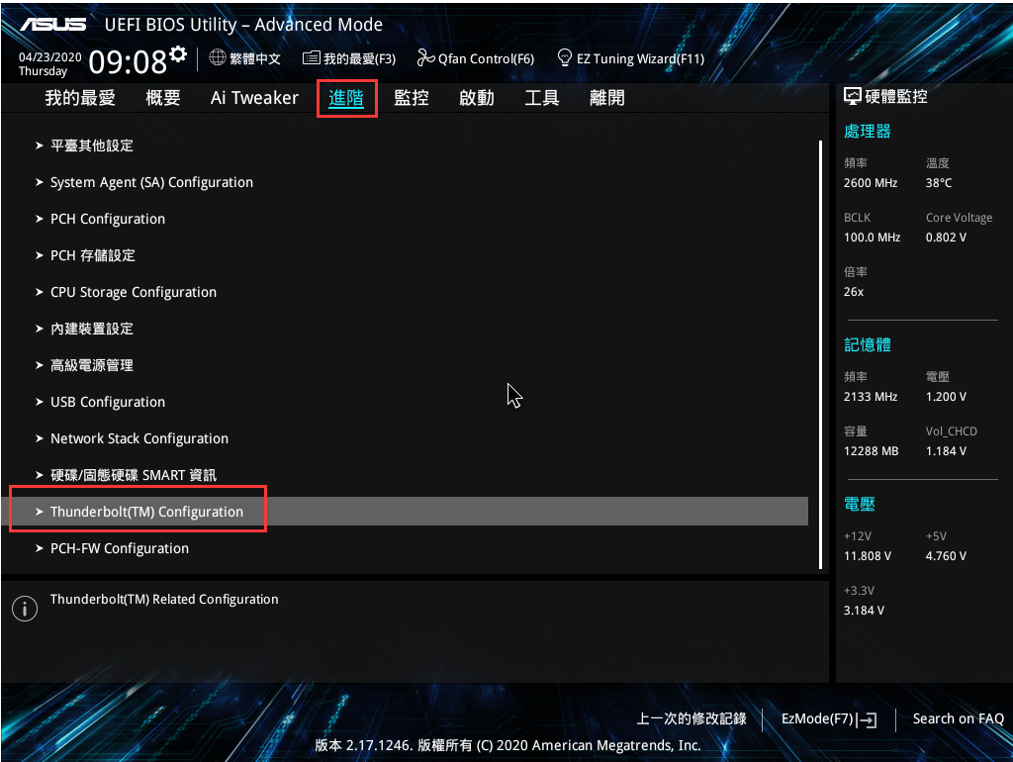Select the 啟動 boot tab
This screenshot has width=1013, height=762.
pyautogui.click(x=477, y=98)
